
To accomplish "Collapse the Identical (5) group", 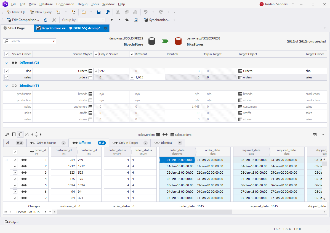I will 7,86.
